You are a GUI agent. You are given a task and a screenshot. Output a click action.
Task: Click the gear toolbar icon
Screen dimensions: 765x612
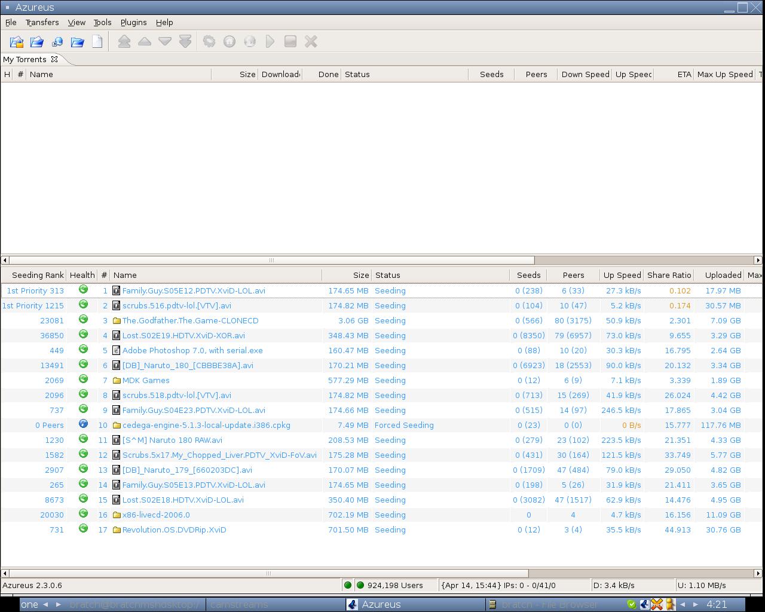click(209, 42)
